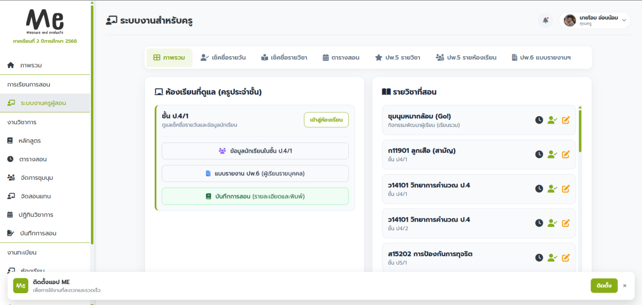Click the edit icon for ส15202 การป้องกันการทุจริต
The width and height of the screenshot is (642, 305).
click(x=566, y=257)
